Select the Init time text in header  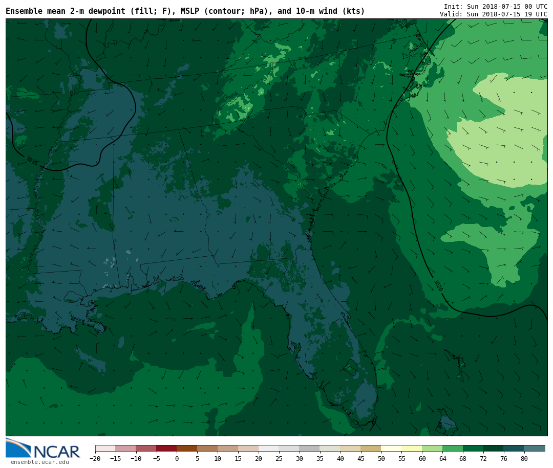495,7
